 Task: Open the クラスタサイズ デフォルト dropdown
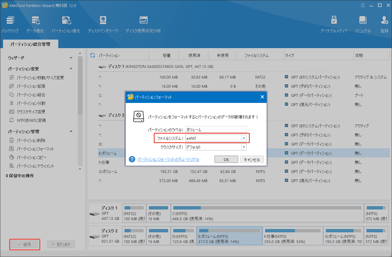[x=244, y=147]
